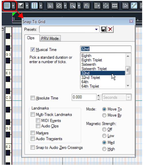The image size is (143, 165).
Task: Set Magnetic Strength to Off
Action: (104, 129)
